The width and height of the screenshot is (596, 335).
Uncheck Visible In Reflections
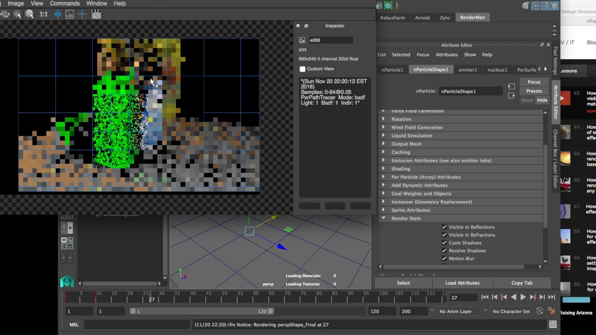click(x=444, y=227)
